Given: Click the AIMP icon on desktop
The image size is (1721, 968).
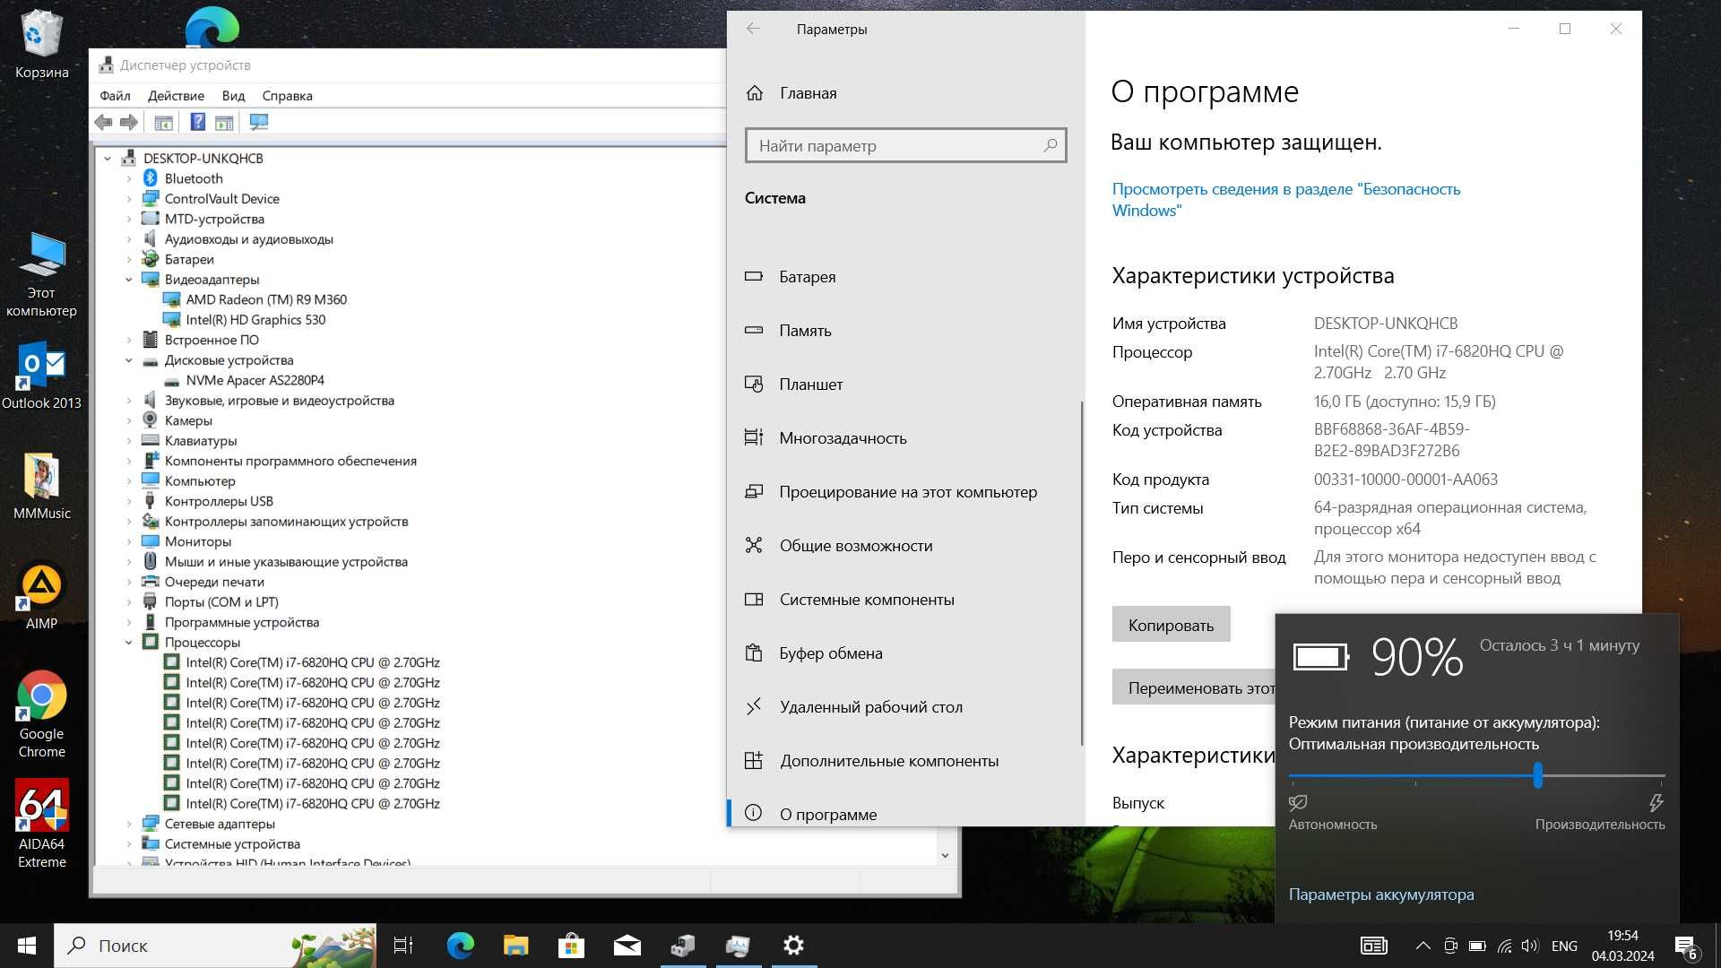Looking at the screenshot, I should [x=40, y=582].
